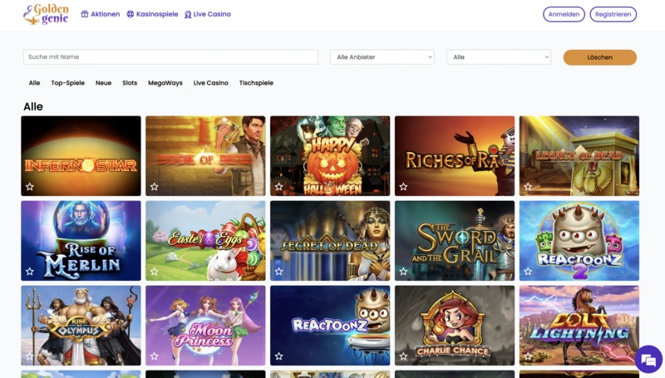
Task: Favorite the Legacy of Dead game
Action: (x=528, y=186)
